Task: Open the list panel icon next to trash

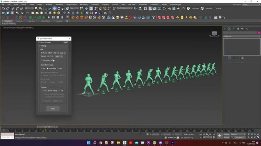Action: pyautogui.click(x=67, y=17)
